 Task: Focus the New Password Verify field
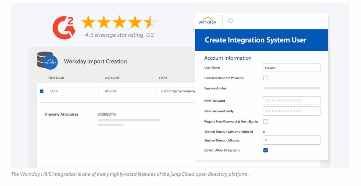coord(291,111)
